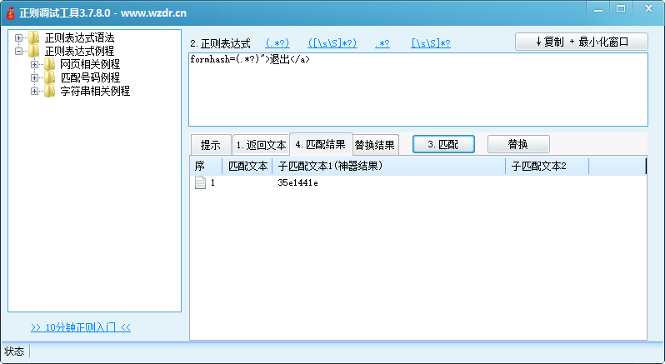Click the 字符串相关例程 folder icon
This screenshot has width=665, height=364.
pyautogui.click(x=49, y=92)
